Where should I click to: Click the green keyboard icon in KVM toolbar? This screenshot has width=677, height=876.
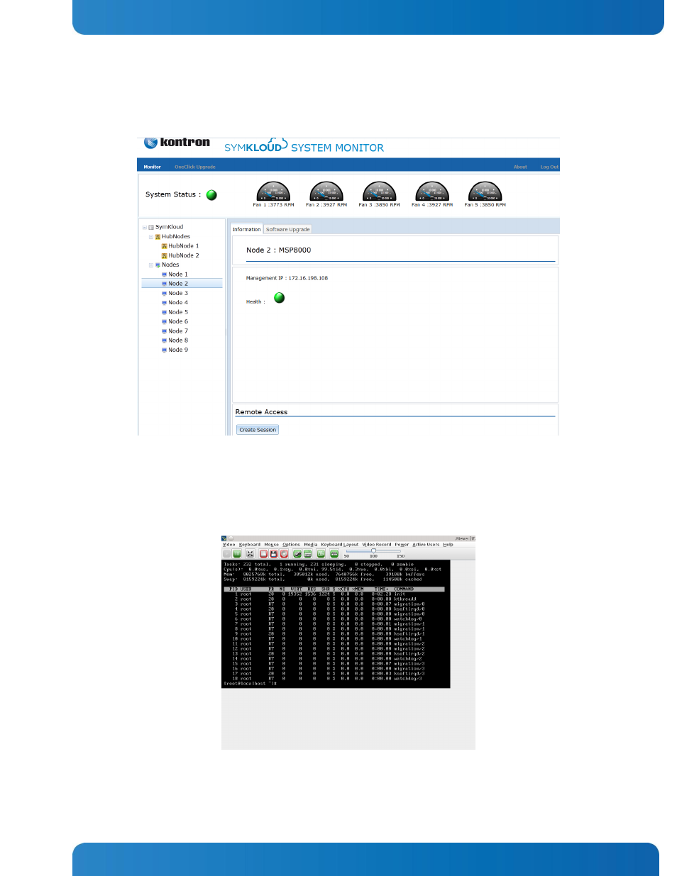308,554
